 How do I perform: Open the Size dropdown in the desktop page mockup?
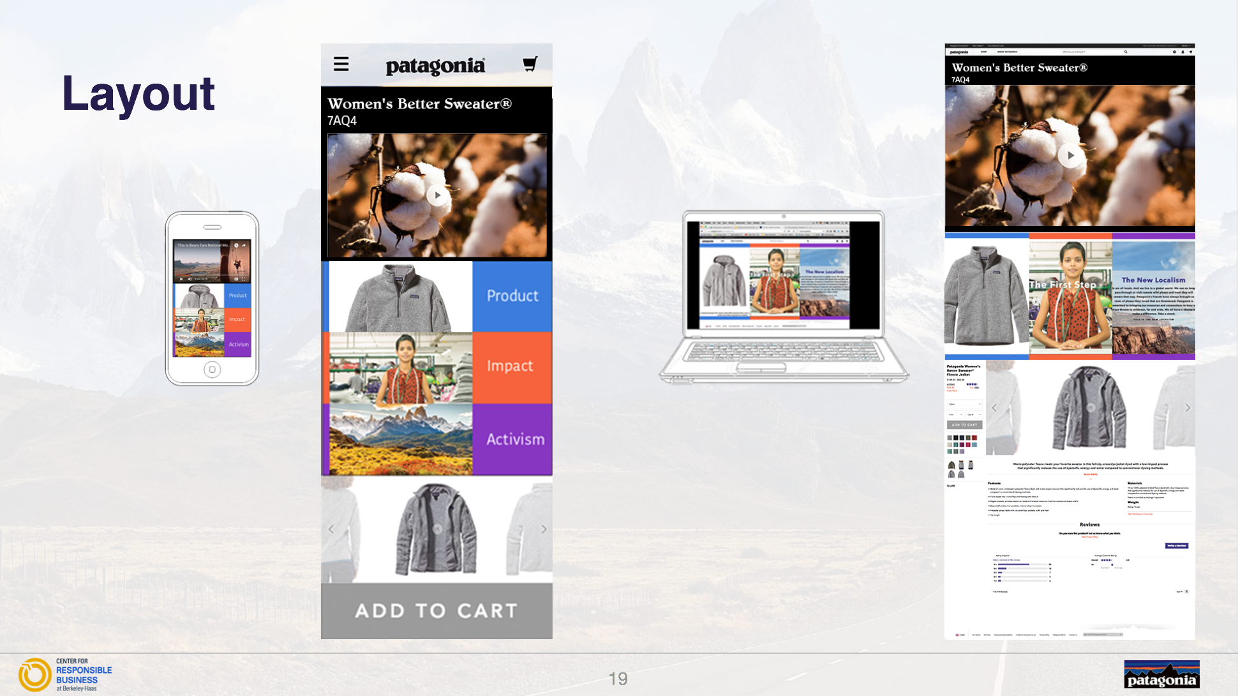[x=955, y=414]
